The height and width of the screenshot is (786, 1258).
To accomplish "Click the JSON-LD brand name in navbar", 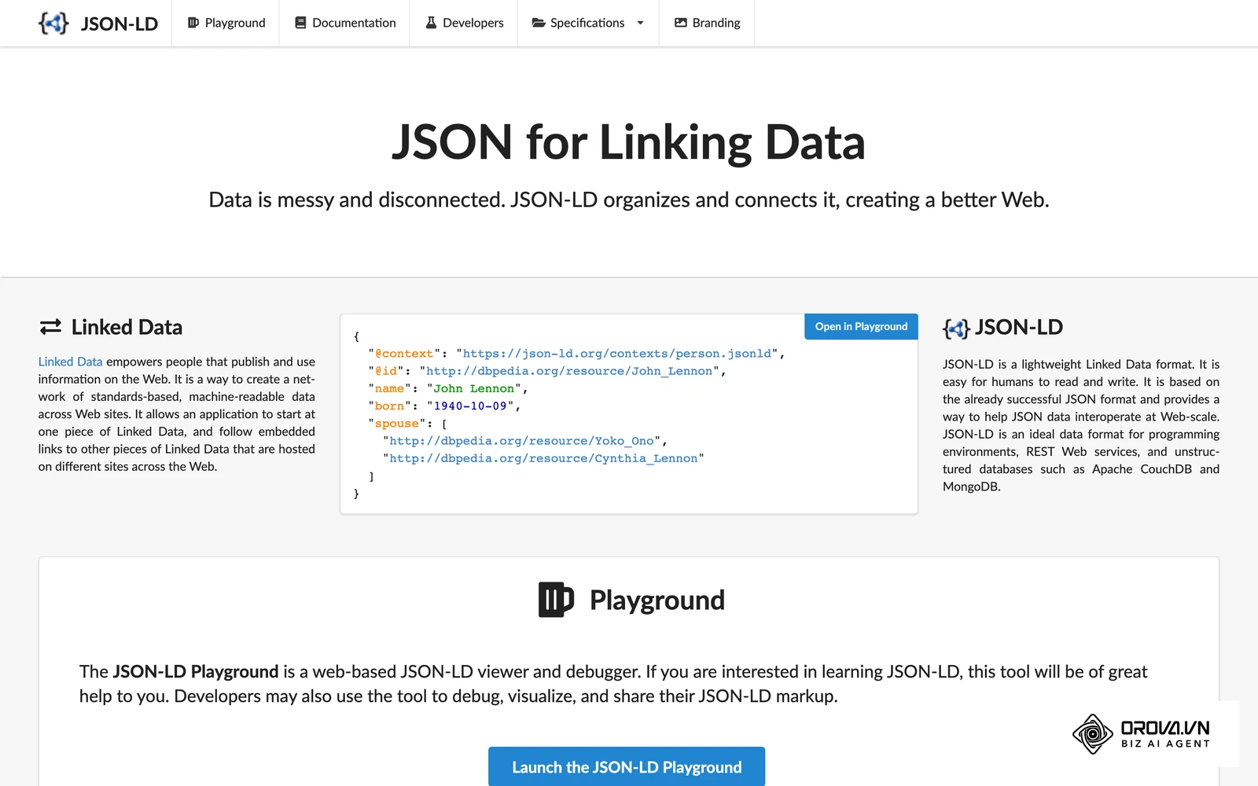I will point(120,24).
